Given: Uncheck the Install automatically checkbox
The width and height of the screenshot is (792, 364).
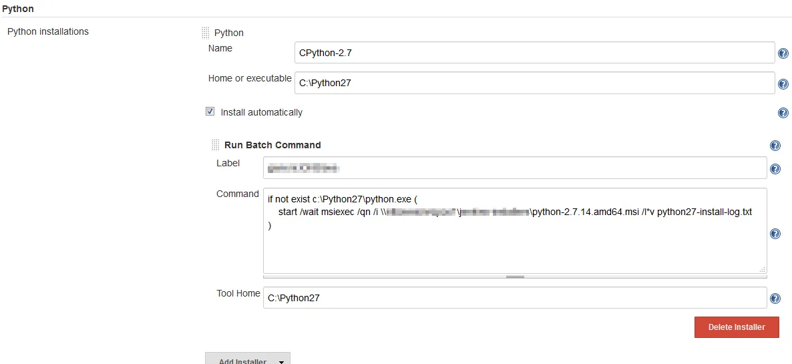Looking at the screenshot, I should click(210, 112).
